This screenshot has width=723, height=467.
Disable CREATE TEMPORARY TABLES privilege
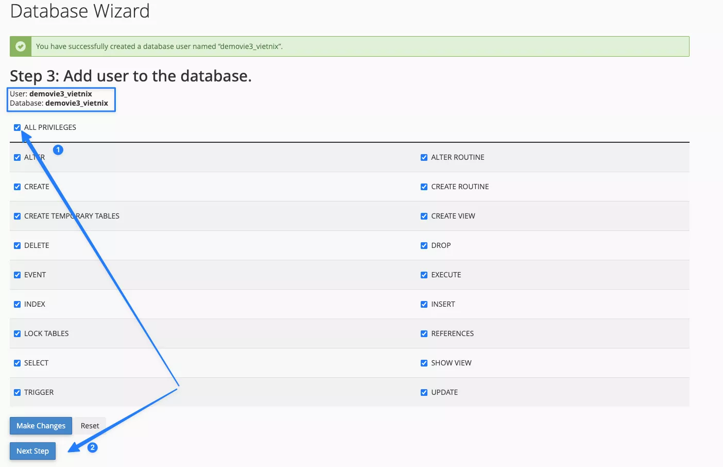(x=17, y=216)
